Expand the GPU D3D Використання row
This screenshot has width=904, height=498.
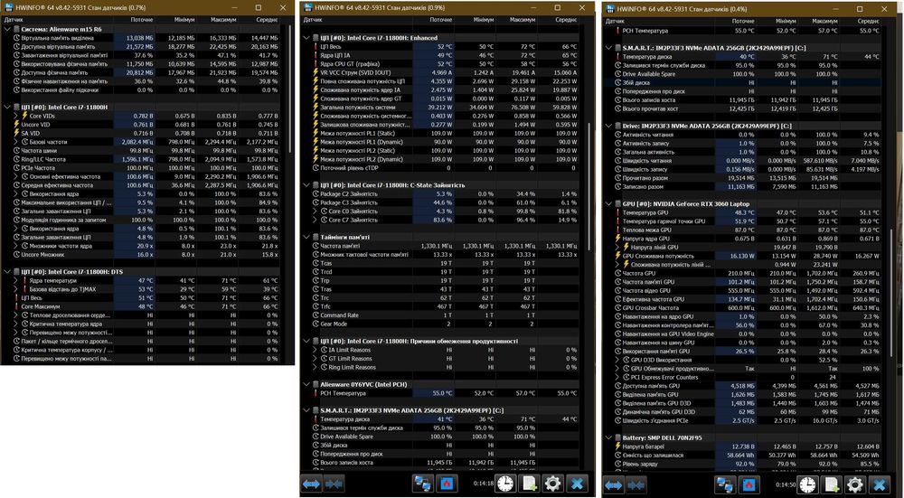[x=617, y=361]
